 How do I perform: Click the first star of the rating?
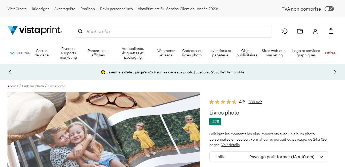(212, 102)
